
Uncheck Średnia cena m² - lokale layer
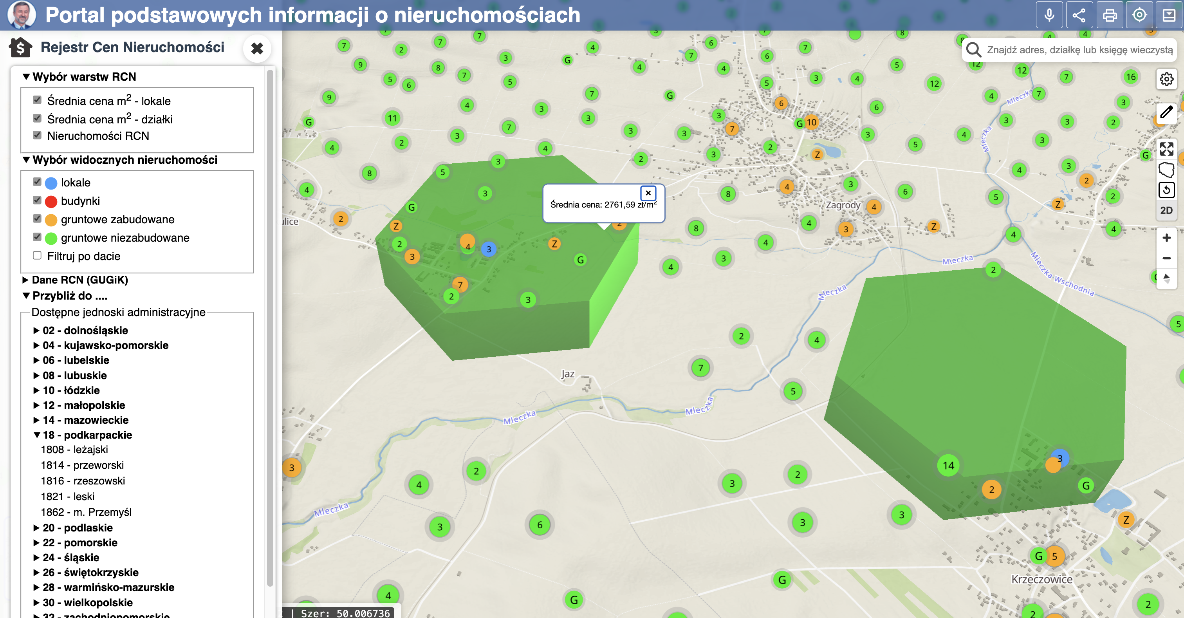(x=37, y=100)
